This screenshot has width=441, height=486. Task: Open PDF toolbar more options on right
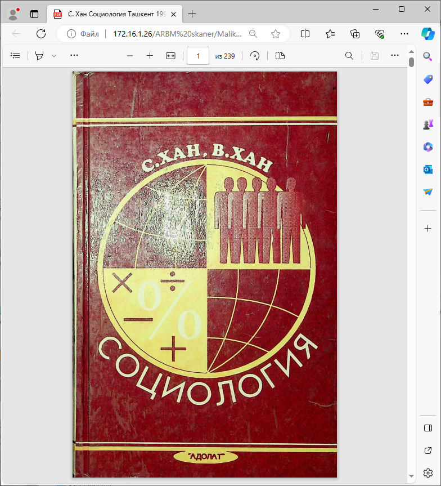(x=395, y=56)
